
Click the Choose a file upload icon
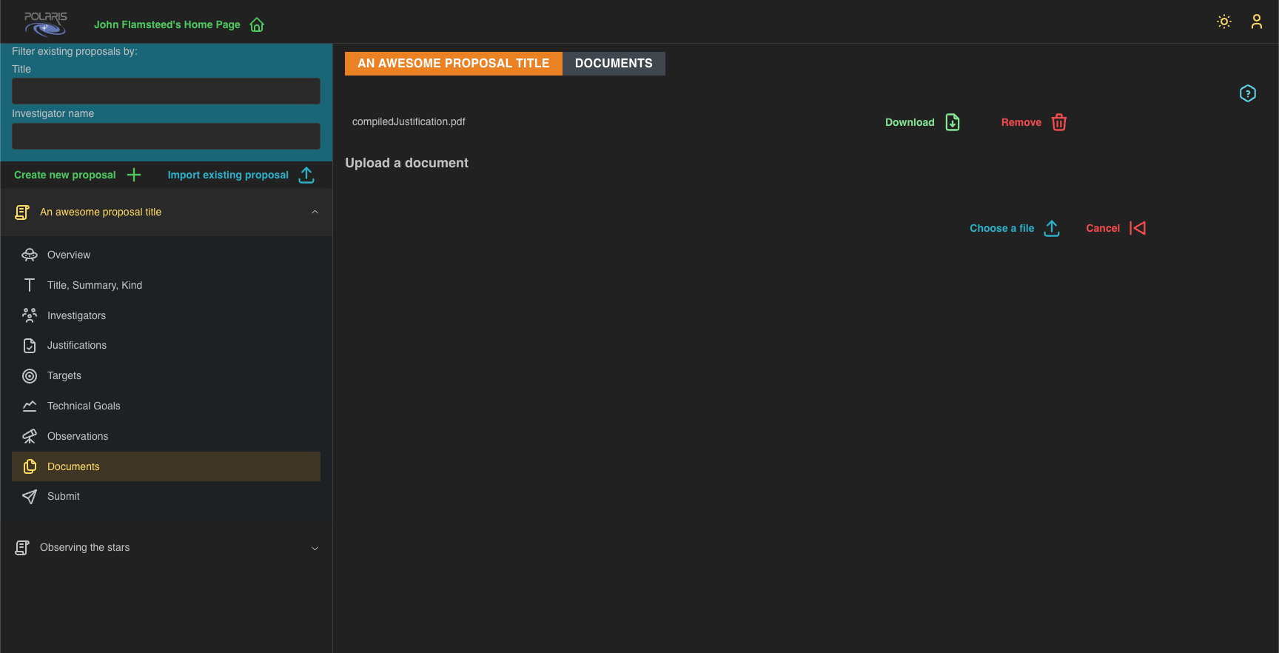(1052, 228)
